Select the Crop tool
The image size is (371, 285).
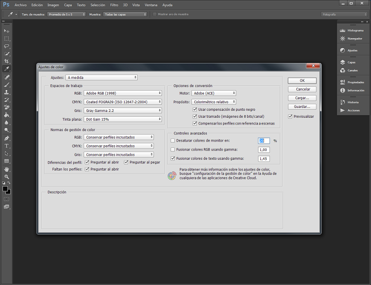pyautogui.click(x=7, y=61)
